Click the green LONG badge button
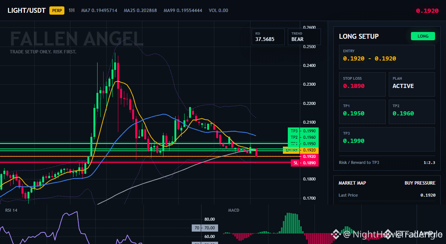Screen dimensions: 446x244 tap(423, 36)
